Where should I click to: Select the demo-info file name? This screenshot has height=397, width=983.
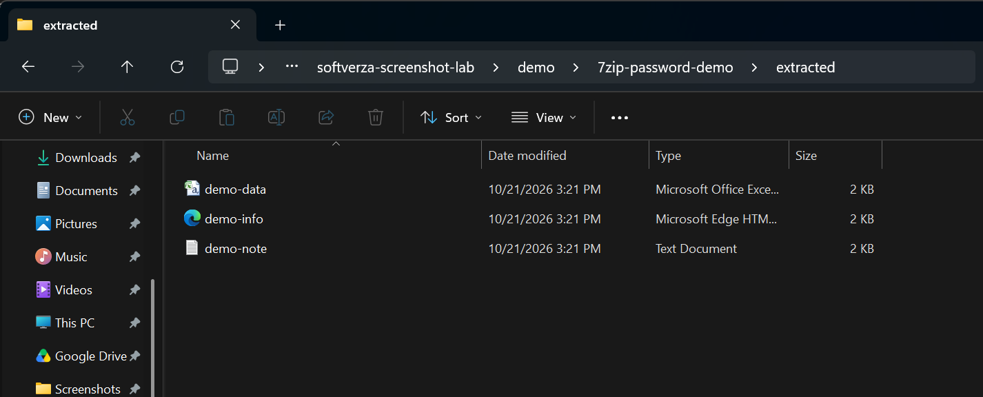[x=234, y=219]
